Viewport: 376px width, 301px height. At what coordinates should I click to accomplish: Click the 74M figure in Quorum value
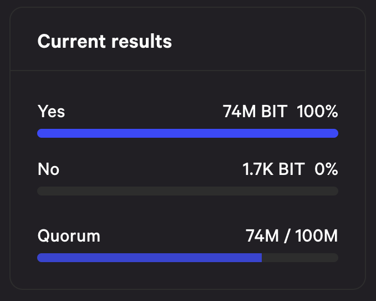click(x=262, y=235)
